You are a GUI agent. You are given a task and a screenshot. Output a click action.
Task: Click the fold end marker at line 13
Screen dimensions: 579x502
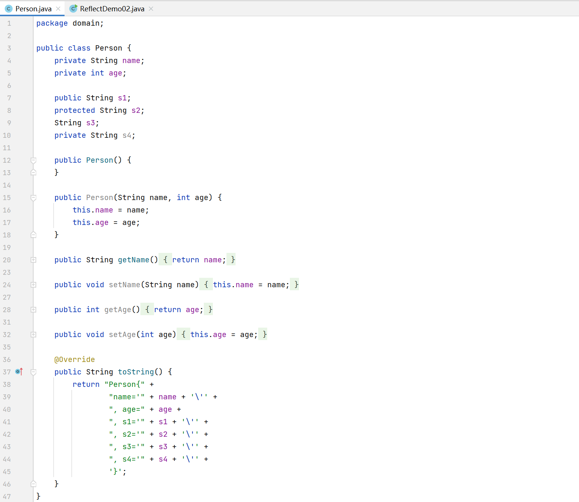[x=34, y=172]
